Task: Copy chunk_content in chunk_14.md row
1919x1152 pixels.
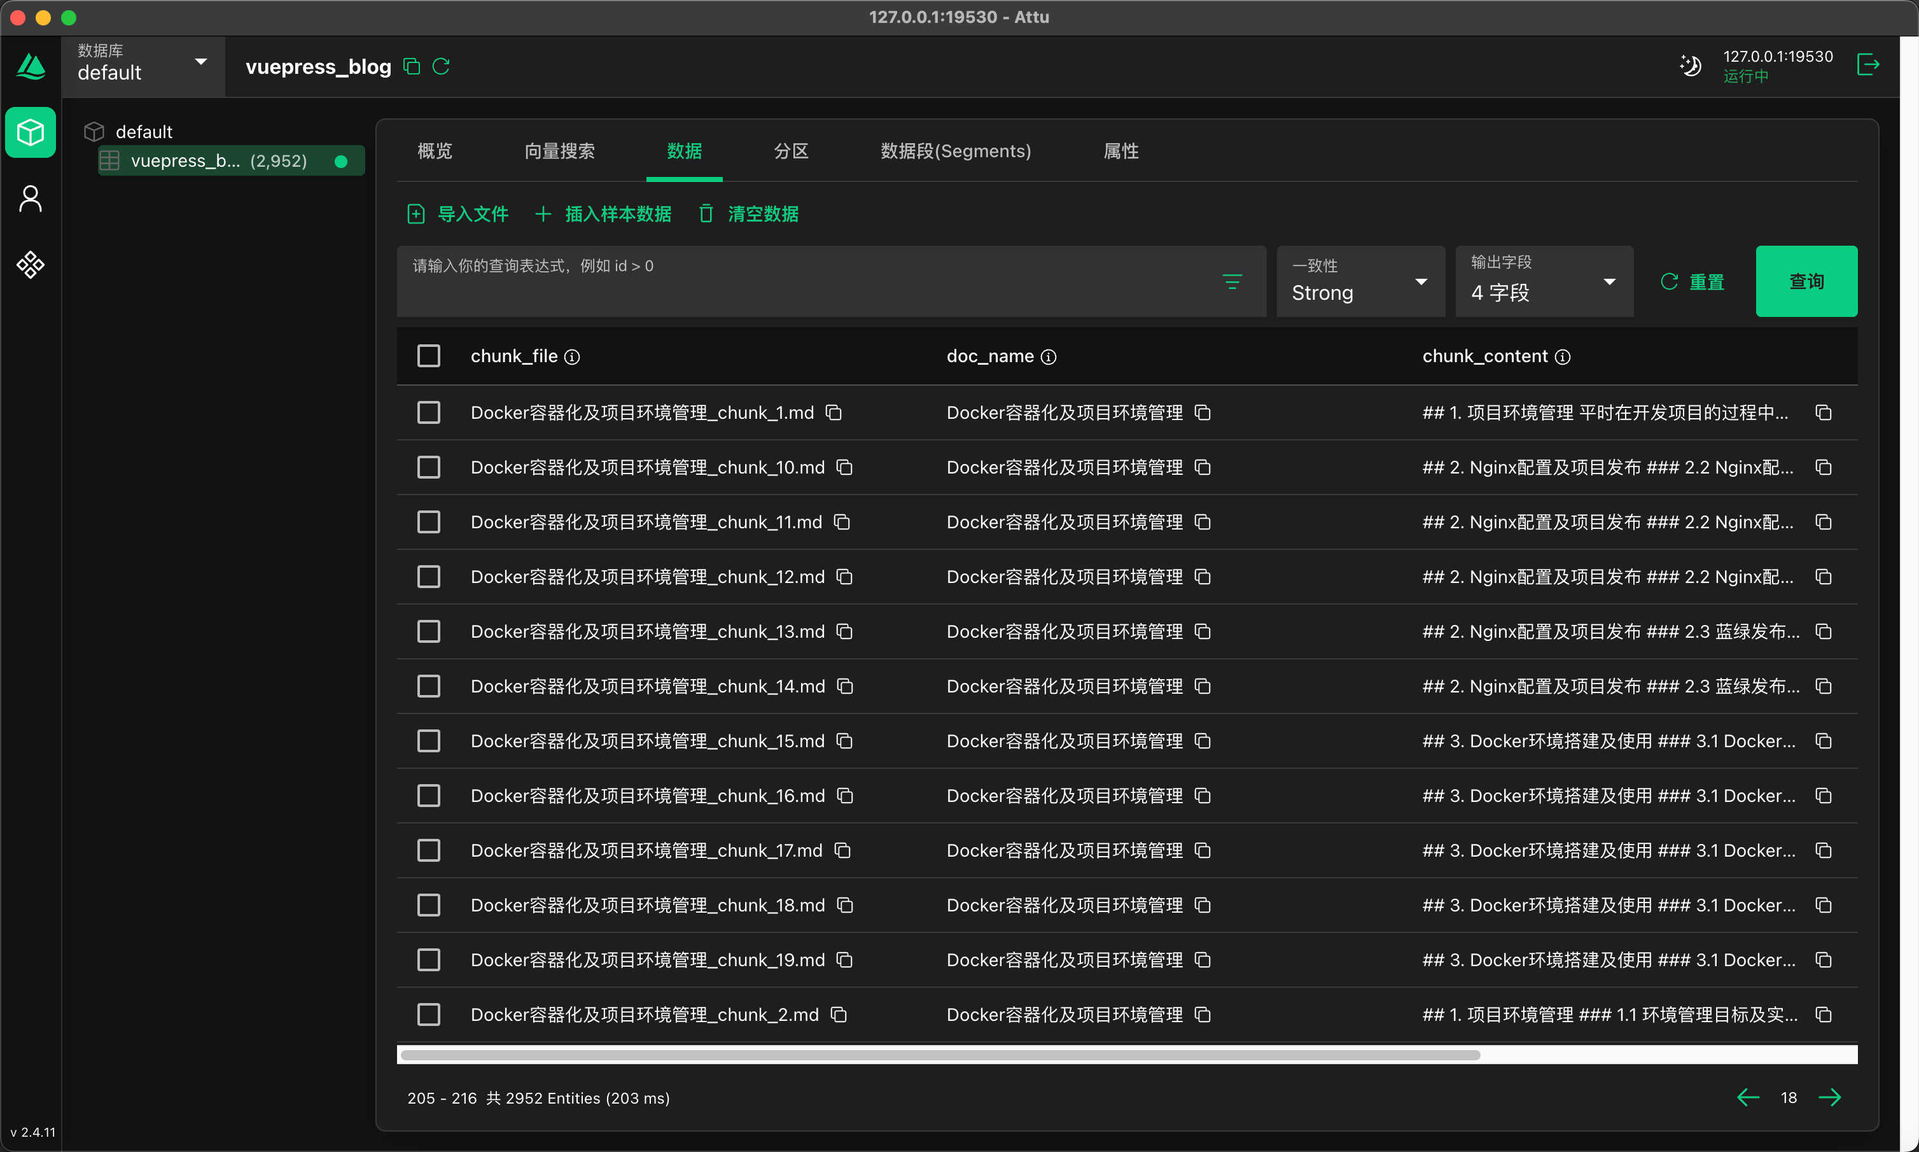Action: 1824,686
